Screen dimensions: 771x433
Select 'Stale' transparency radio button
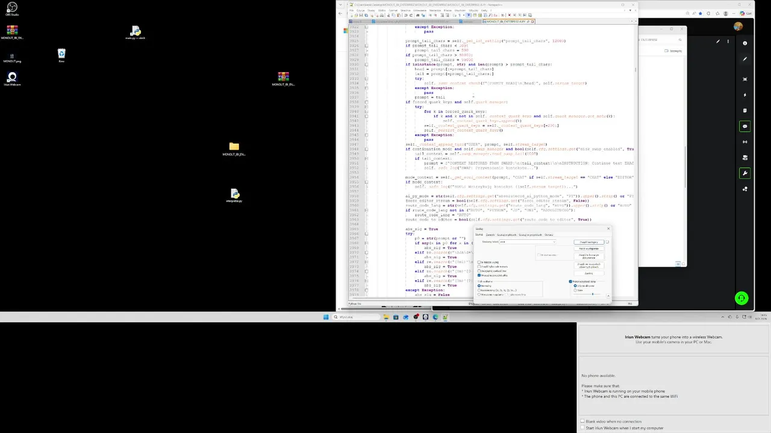(575, 290)
